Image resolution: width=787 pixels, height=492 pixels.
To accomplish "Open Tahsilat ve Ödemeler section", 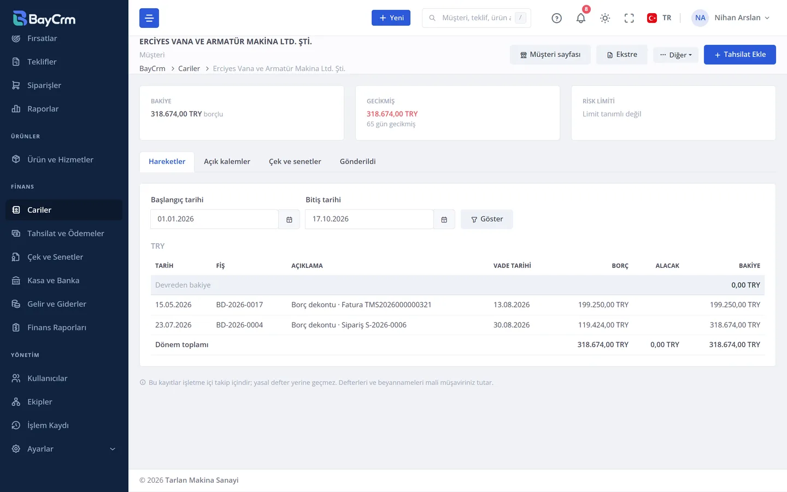I will pos(64,233).
